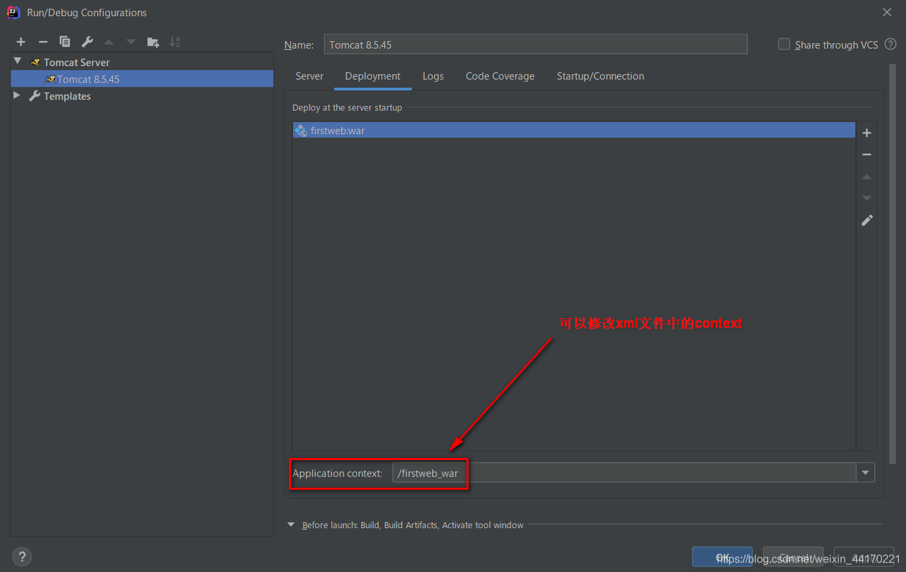Select Tomcat 8.5.45 in configuration tree

(x=142, y=79)
